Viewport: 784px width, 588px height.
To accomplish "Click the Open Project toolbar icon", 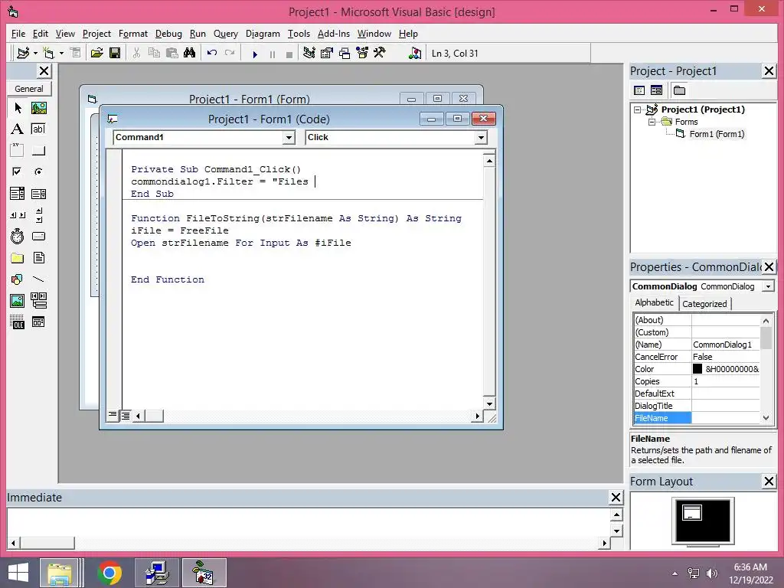I will point(97,53).
